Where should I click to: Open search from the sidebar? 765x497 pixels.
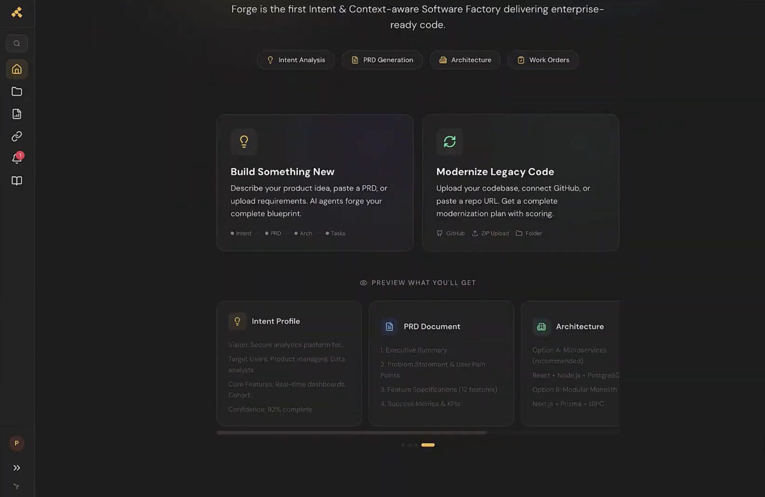tap(17, 43)
